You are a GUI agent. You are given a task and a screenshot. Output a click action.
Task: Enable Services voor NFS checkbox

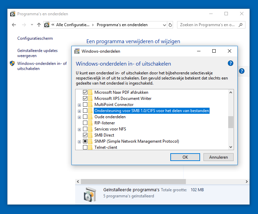(x=85, y=129)
